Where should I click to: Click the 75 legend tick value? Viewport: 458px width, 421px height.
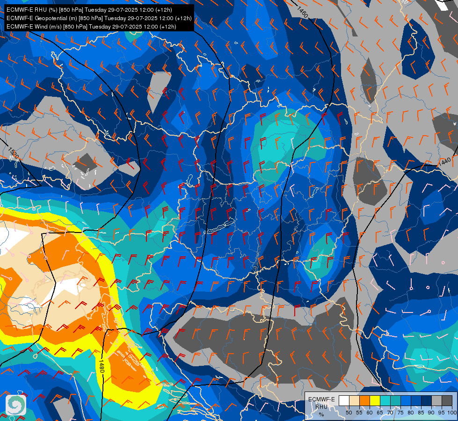[400, 413]
